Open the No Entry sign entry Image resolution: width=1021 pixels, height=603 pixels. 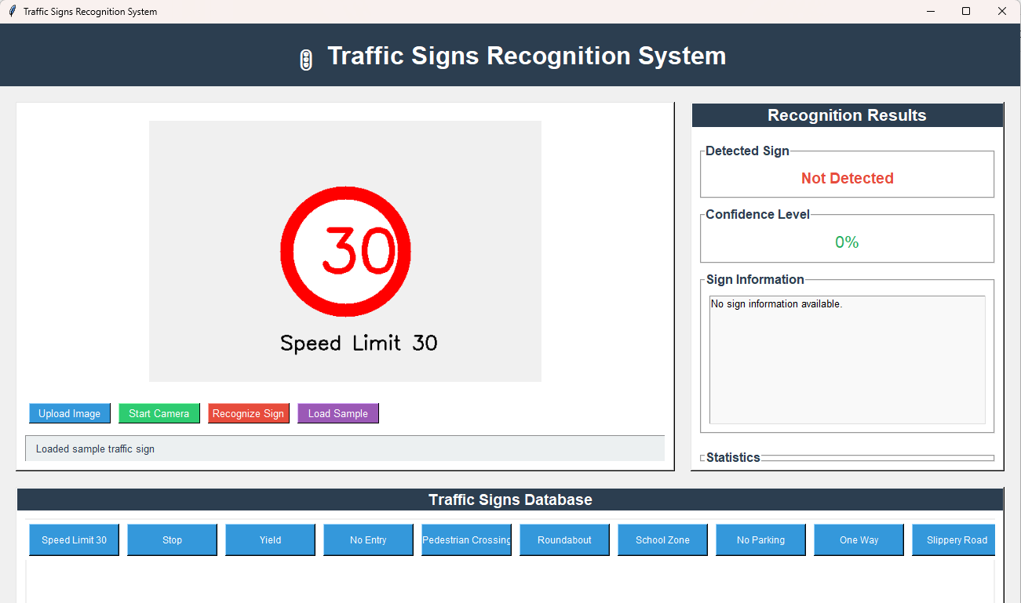(369, 539)
